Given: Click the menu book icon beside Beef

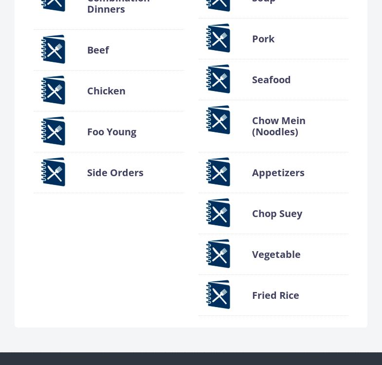Looking at the screenshot, I should [x=53, y=49].
